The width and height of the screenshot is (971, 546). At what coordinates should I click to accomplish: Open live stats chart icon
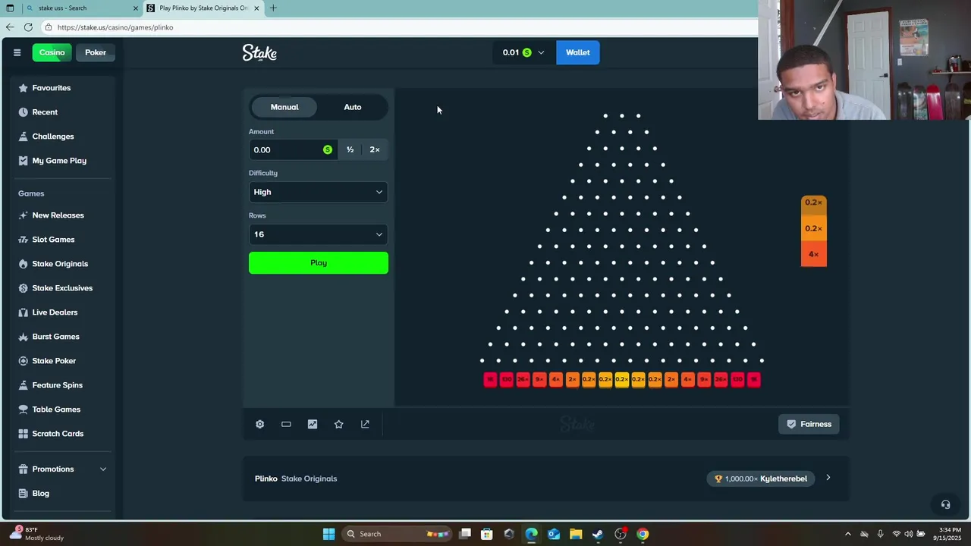point(313,424)
